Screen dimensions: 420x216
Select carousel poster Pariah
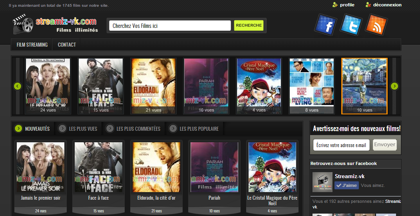pos(206,86)
